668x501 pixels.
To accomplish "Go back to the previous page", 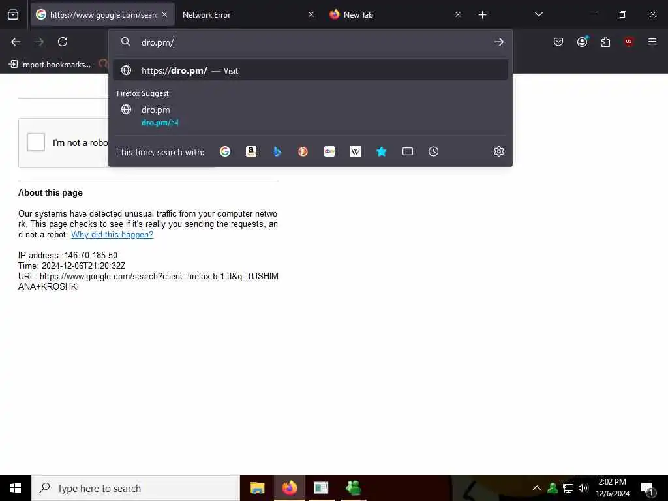I will click(16, 42).
